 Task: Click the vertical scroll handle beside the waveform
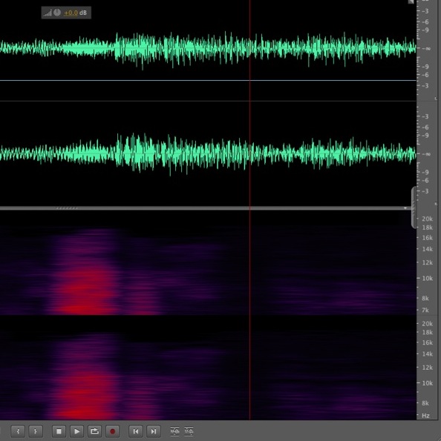point(414,208)
